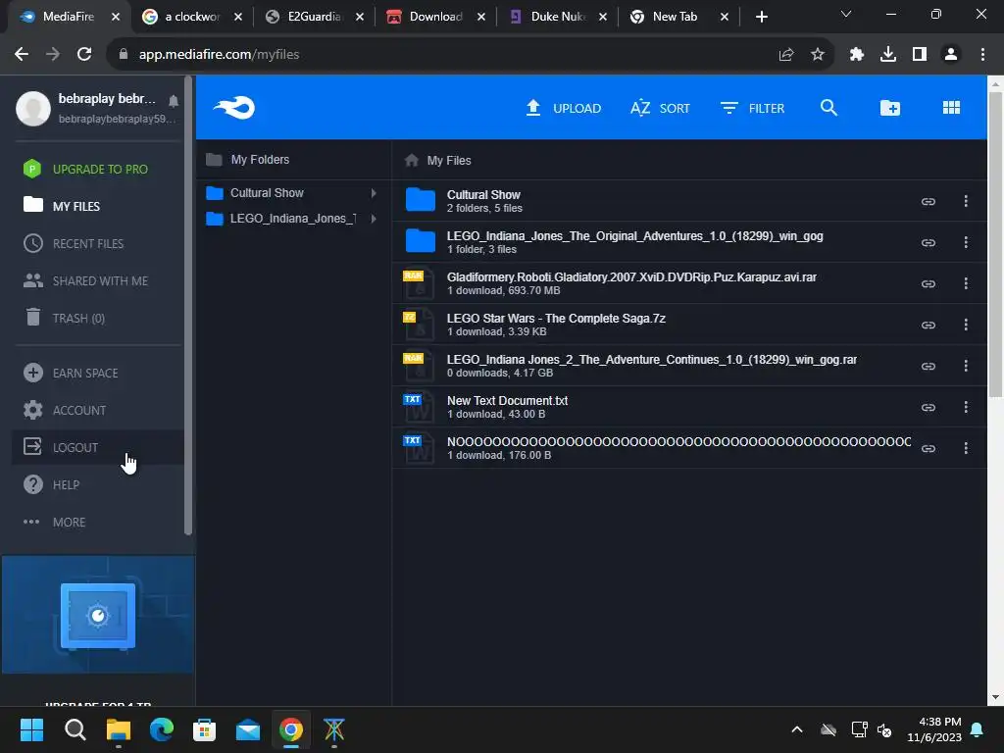Bookmark this page with star icon
Viewport: 1004px width, 753px height.
tap(817, 55)
